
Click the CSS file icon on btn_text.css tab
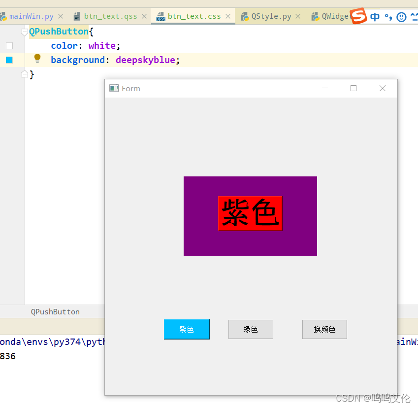click(x=160, y=16)
